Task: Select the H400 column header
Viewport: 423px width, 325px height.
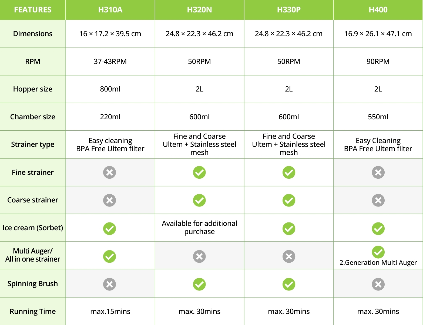Action: (378, 10)
